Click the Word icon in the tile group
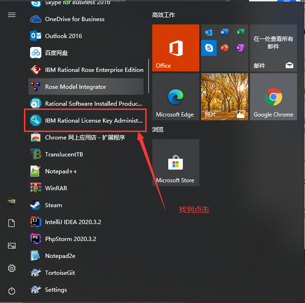Image resolution: width=305 pixels, height=303 pixels. 224,32
